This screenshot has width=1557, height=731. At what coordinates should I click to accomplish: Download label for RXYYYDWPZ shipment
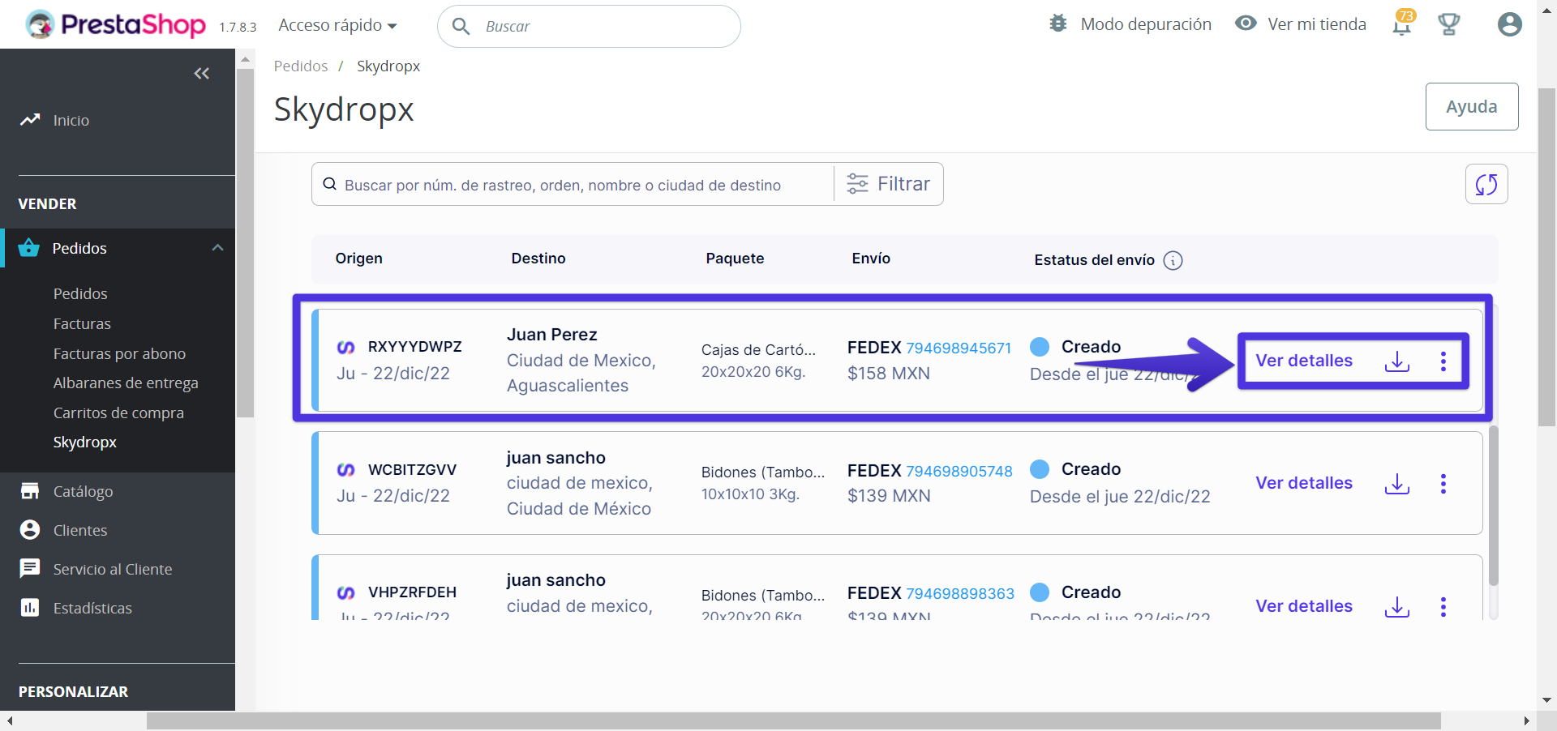coord(1397,361)
